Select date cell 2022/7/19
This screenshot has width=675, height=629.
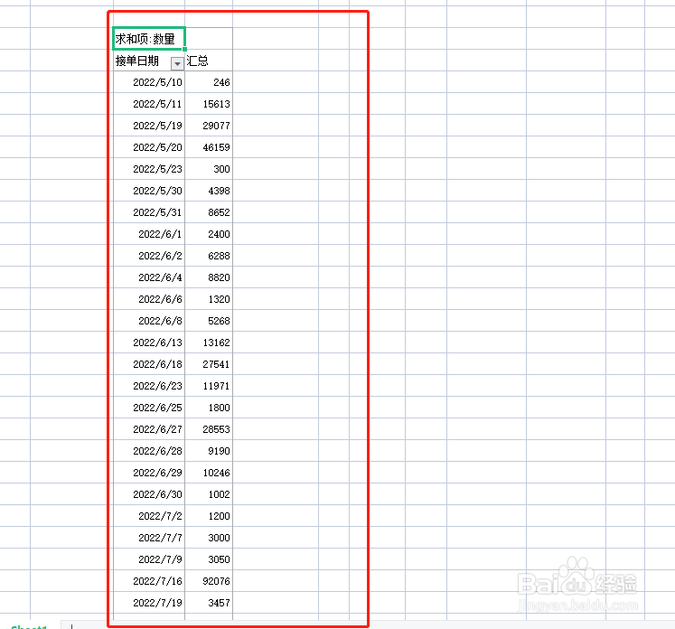(x=149, y=603)
